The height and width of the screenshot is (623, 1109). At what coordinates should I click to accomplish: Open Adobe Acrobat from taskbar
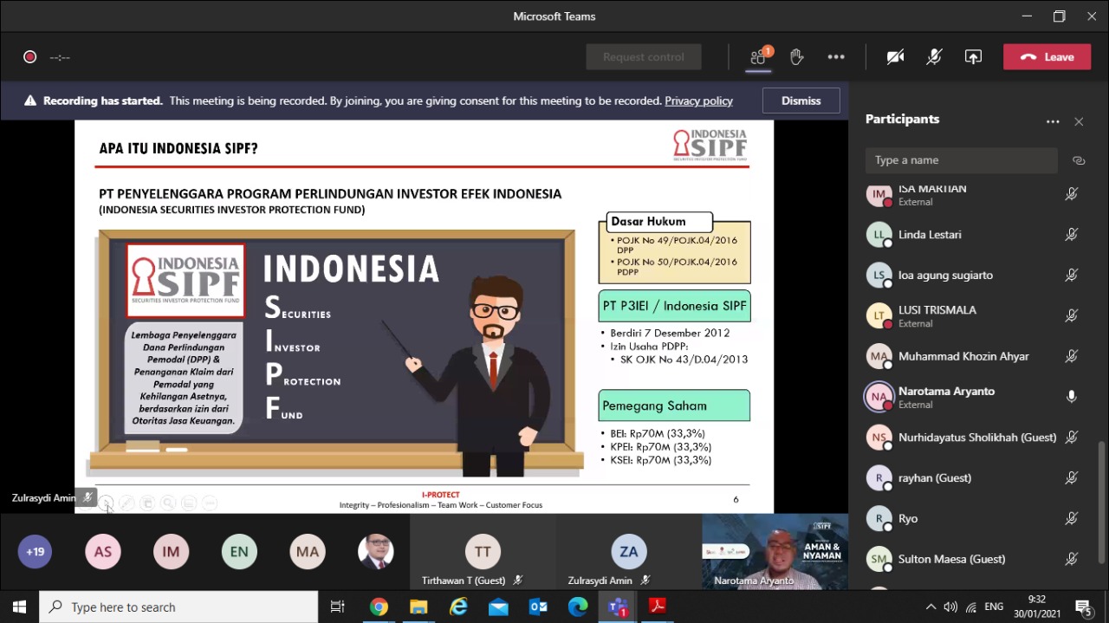click(658, 607)
